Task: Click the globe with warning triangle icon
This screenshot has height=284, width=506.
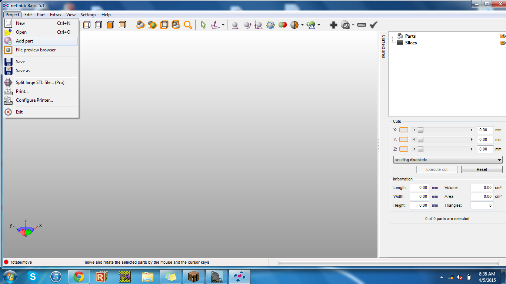Action: 311,25
